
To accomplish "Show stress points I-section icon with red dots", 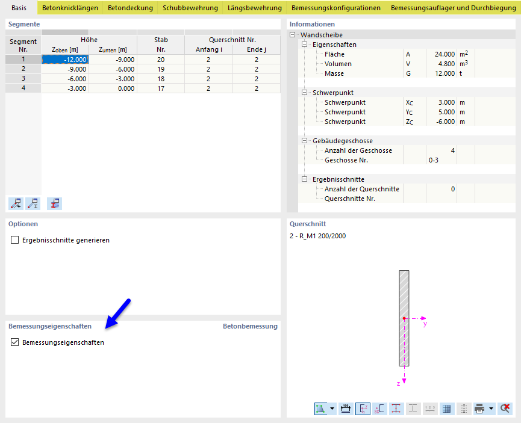I will [x=396, y=409].
